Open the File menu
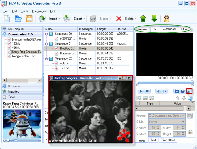Viewport: 197px width, 149px height. click(6, 11)
